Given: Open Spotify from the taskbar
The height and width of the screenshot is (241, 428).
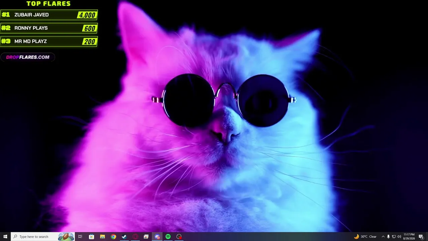Looking at the screenshot, I should 168,237.
